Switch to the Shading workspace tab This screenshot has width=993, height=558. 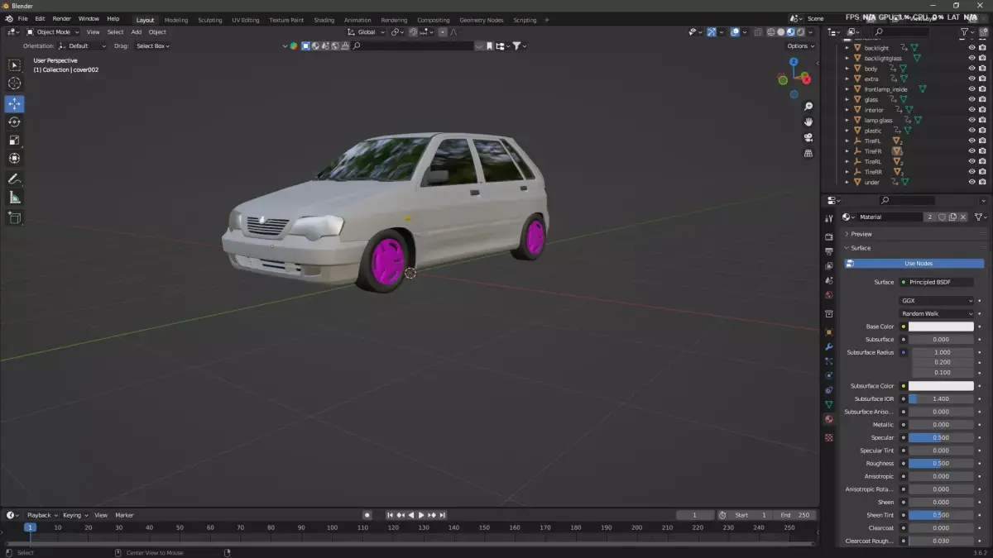pos(324,20)
